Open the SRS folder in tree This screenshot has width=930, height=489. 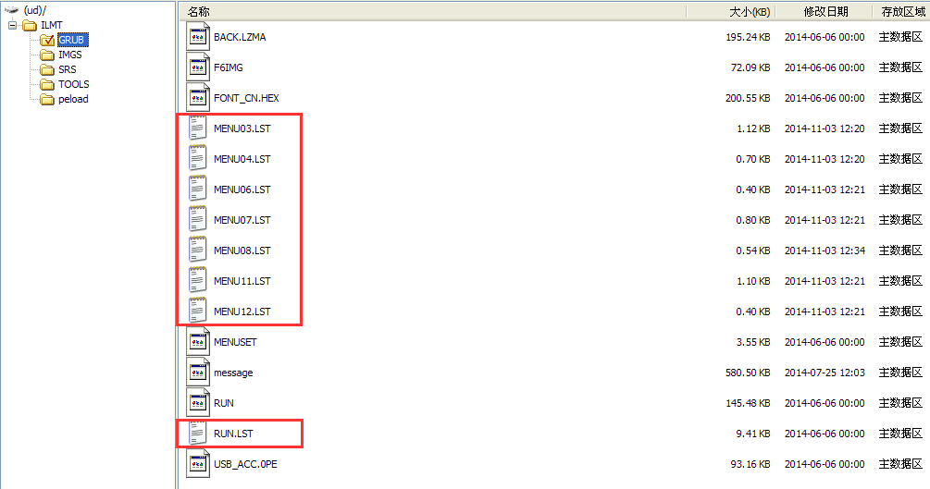[x=67, y=69]
